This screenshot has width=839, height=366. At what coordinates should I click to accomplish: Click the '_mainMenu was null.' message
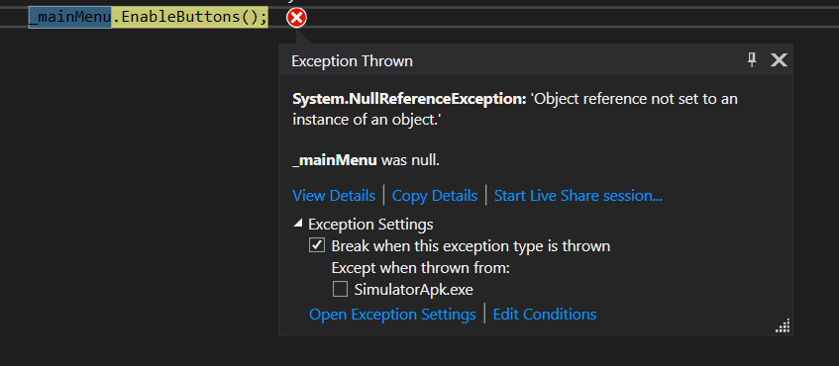pos(366,160)
